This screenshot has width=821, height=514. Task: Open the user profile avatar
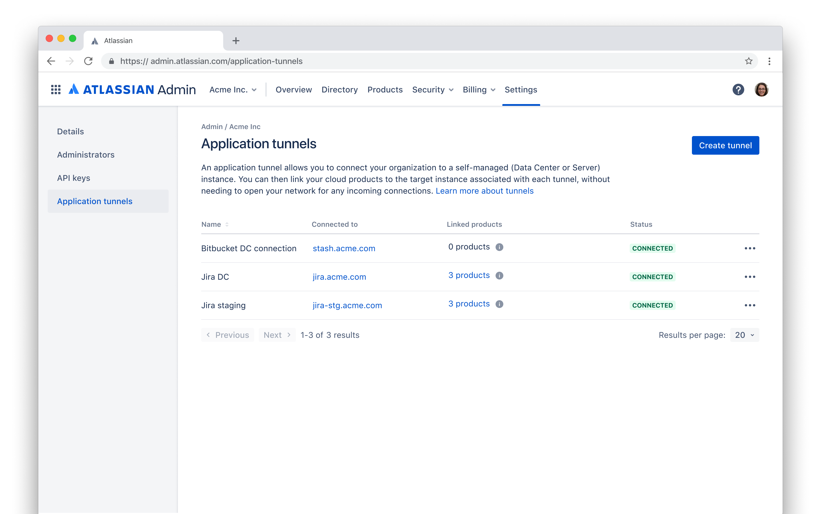click(761, 90)
